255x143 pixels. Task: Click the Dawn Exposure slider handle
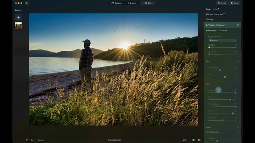(222, 120)
